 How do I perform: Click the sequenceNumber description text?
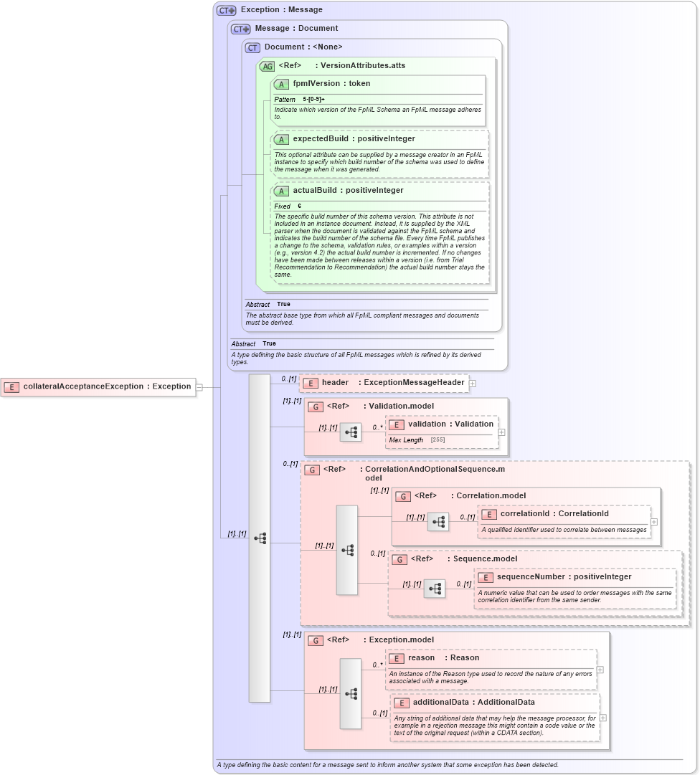pos(575,596)
